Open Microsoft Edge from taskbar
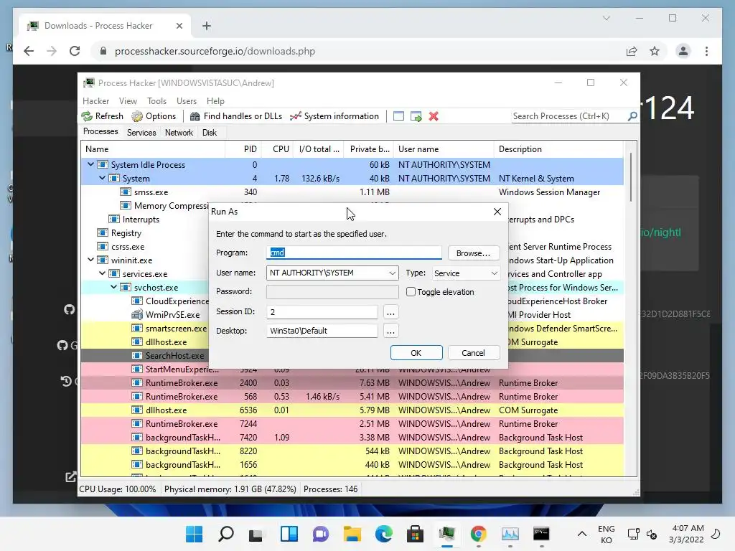This screenshot has width=735, height=551. [x=384, y=534]
